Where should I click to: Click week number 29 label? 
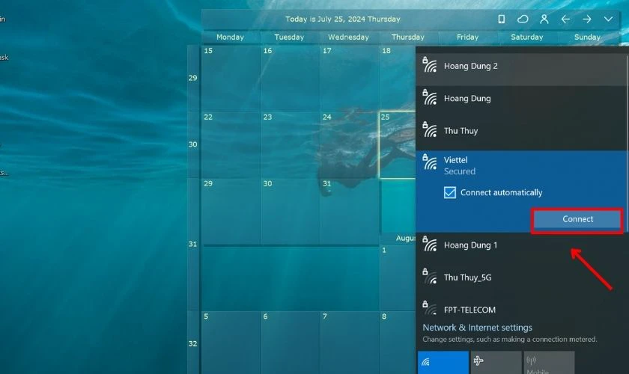[193, 78]
